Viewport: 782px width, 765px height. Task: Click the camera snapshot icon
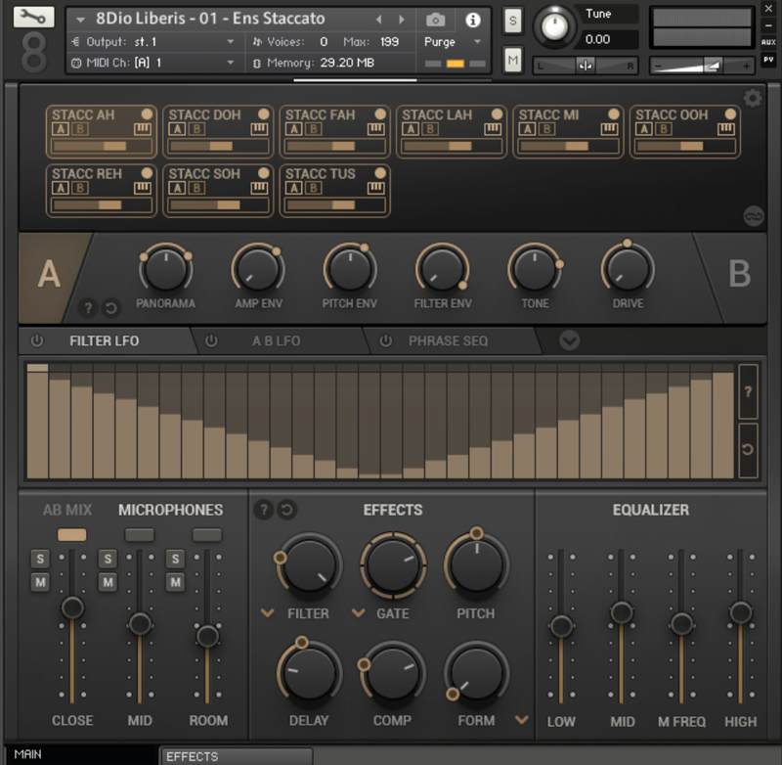click(435, 20)
